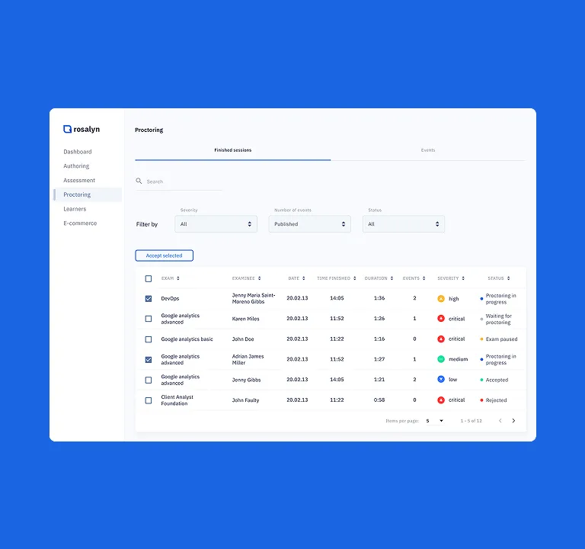Click examinee name John Faulty
Viewport: 585px width, 549px height.
(245, 400)
